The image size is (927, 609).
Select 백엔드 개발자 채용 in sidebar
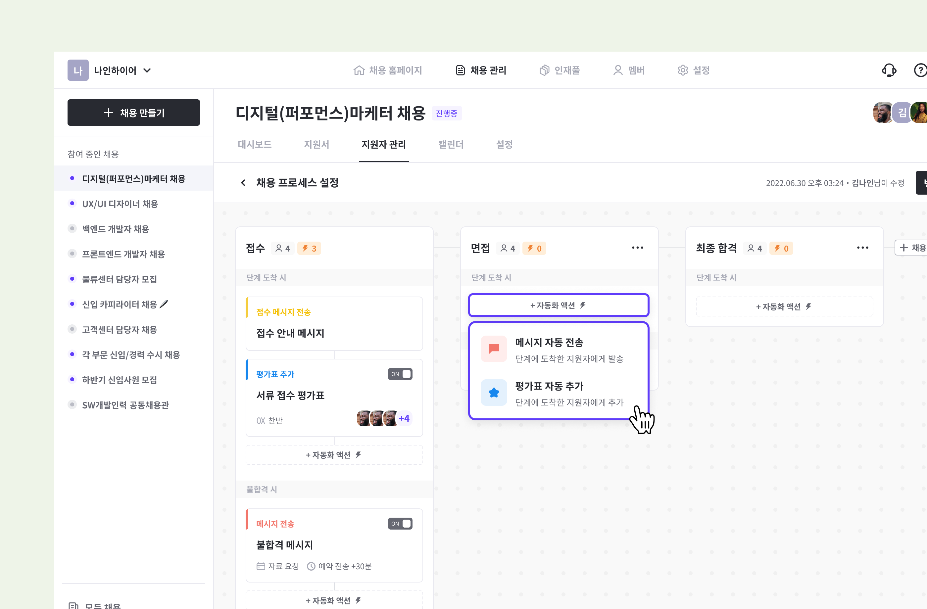[134, 229]
